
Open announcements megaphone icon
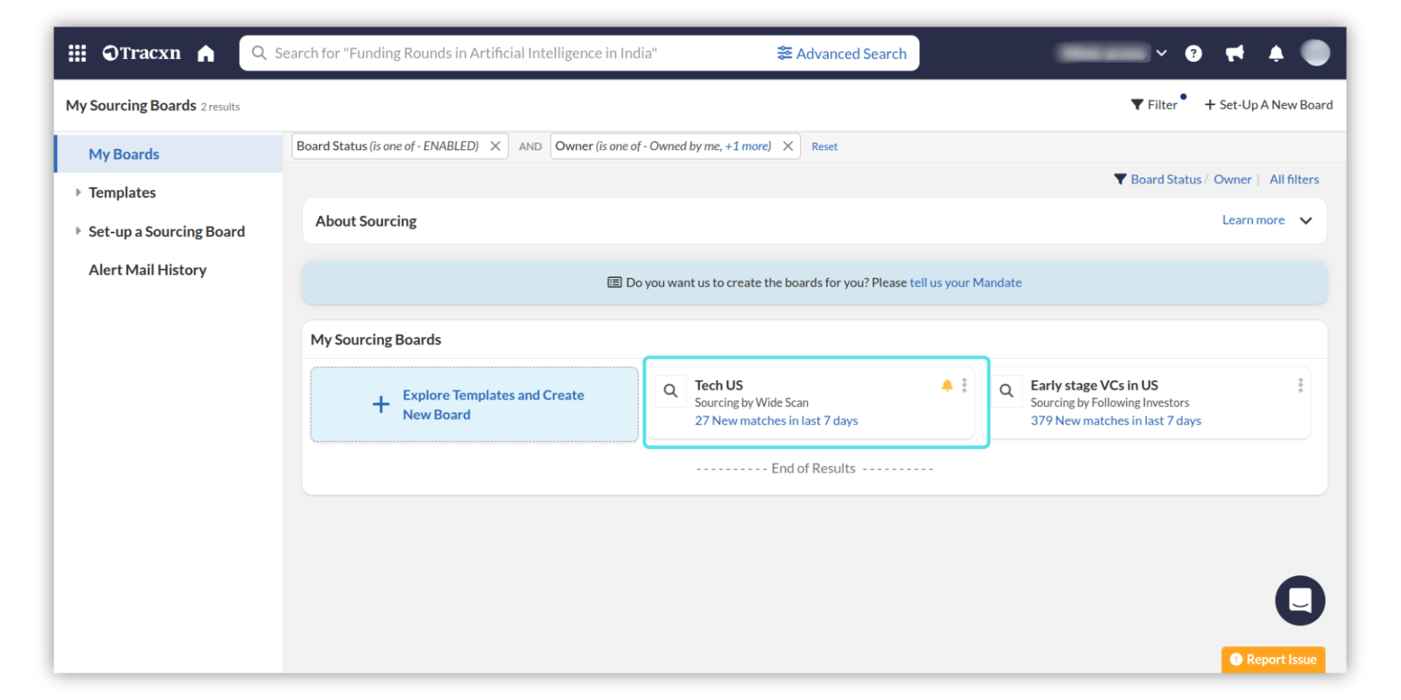(x=1235, y=53)
